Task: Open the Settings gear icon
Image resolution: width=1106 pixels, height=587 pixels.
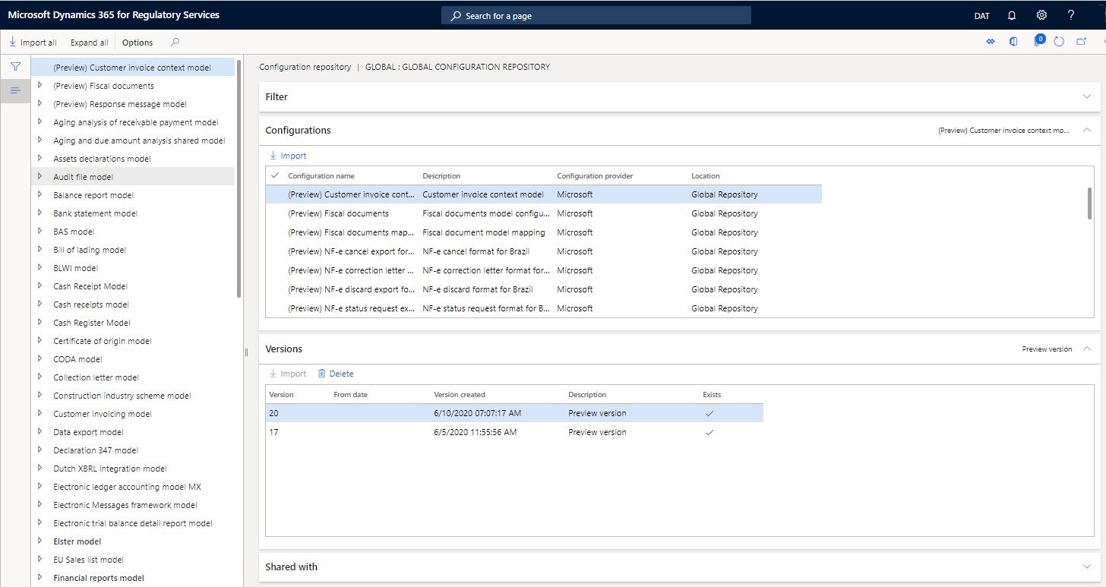Action: [1041, 15]
